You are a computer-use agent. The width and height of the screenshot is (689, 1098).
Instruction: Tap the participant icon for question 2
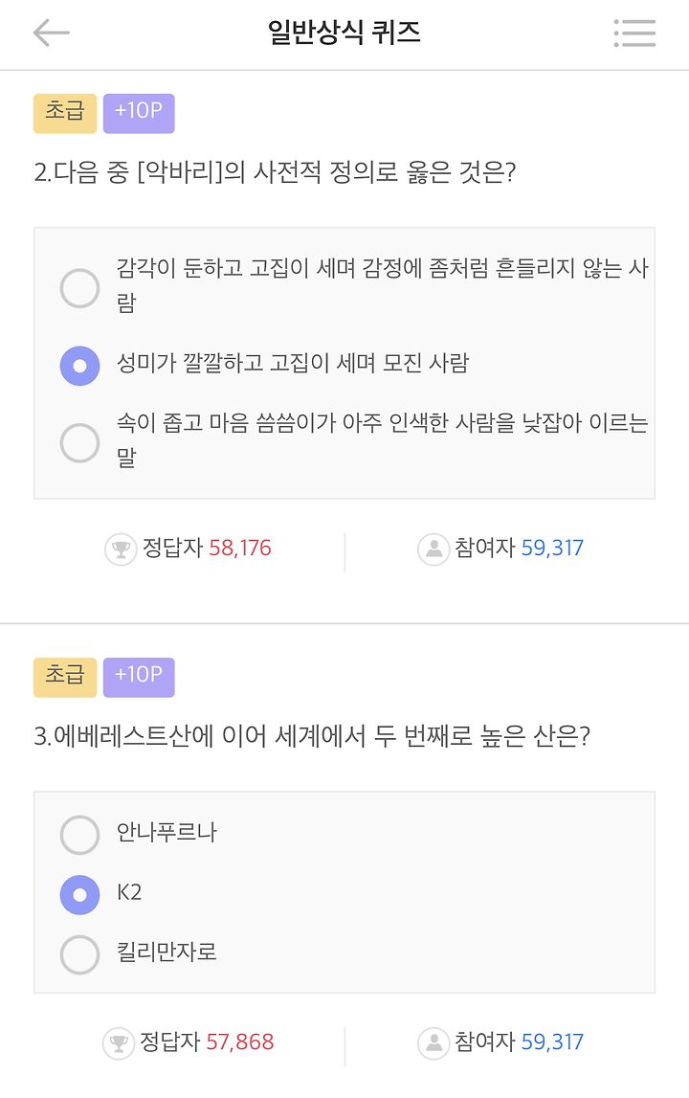click(433, 549)
